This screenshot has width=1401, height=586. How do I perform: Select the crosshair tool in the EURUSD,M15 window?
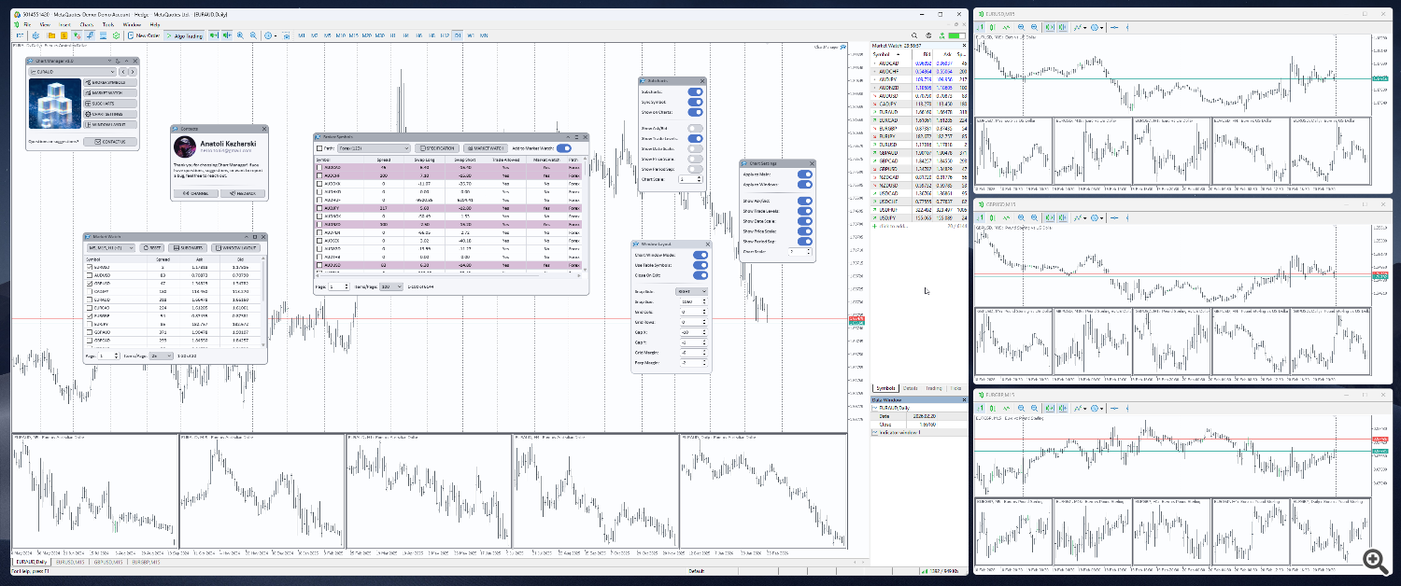point(1114,27)
